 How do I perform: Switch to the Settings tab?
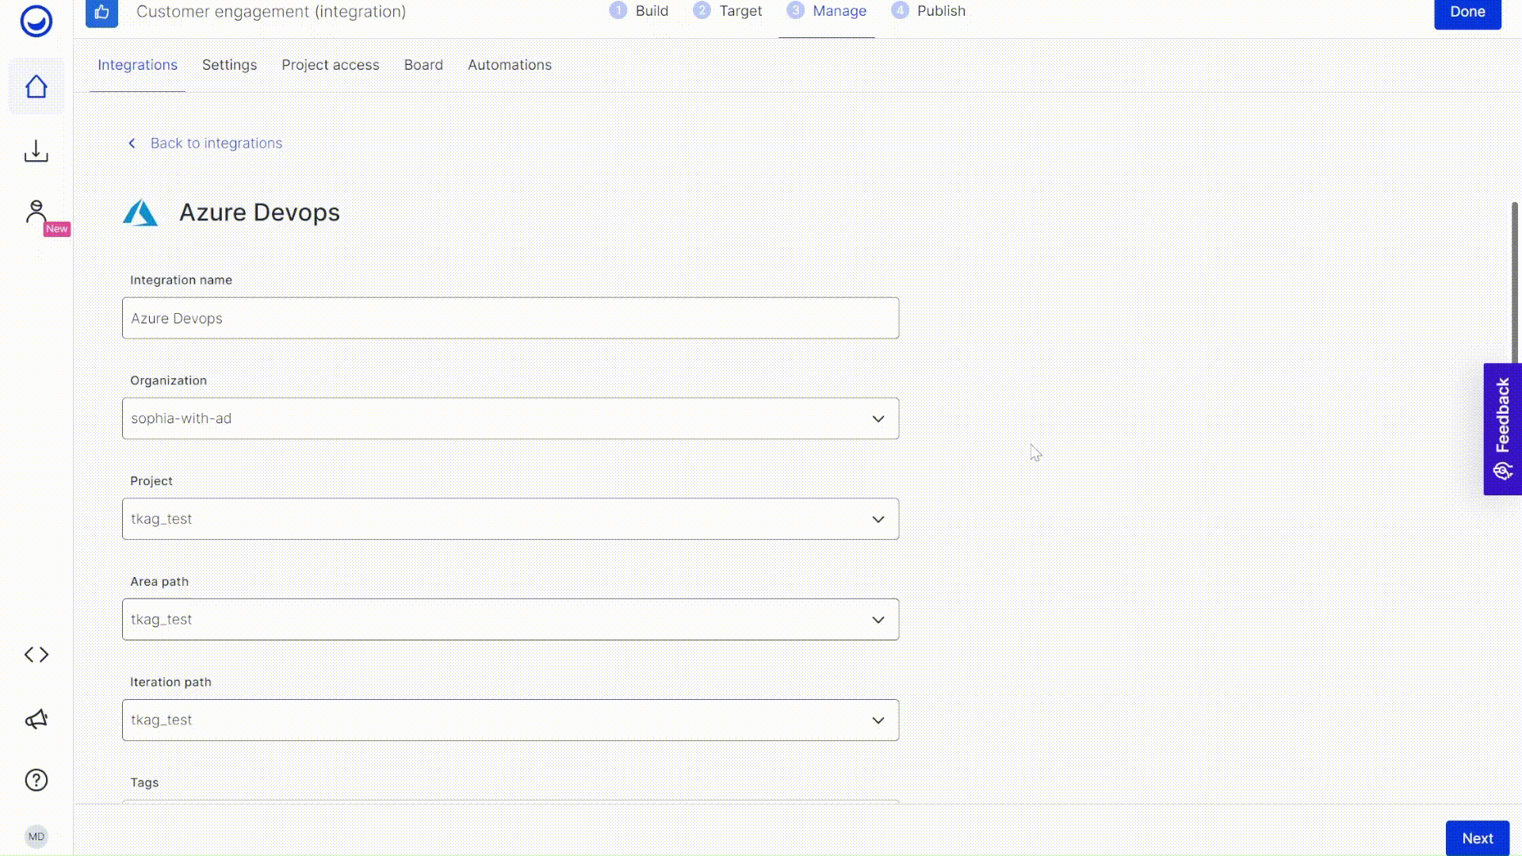pos(229,65)
